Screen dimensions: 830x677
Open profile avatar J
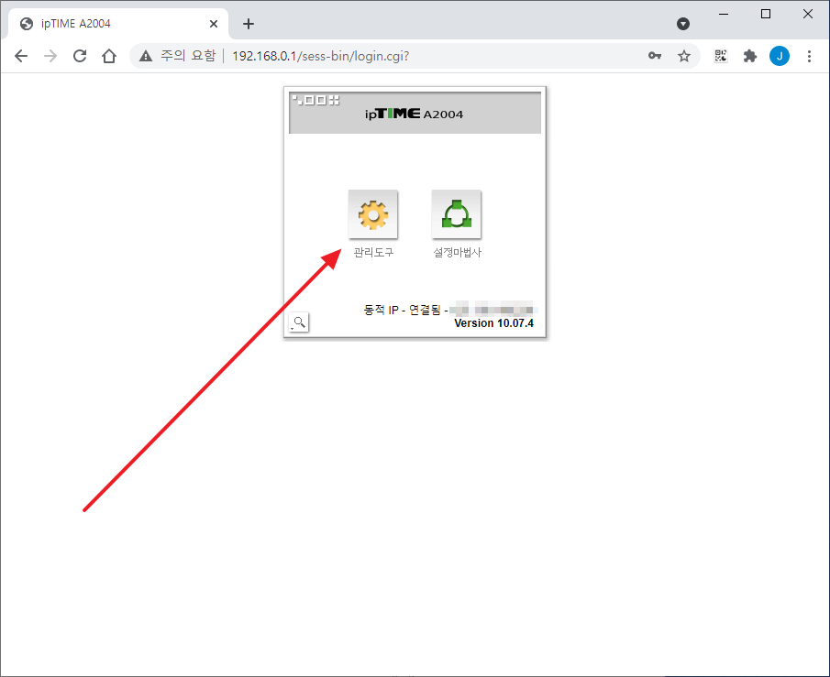coord(780,56)
